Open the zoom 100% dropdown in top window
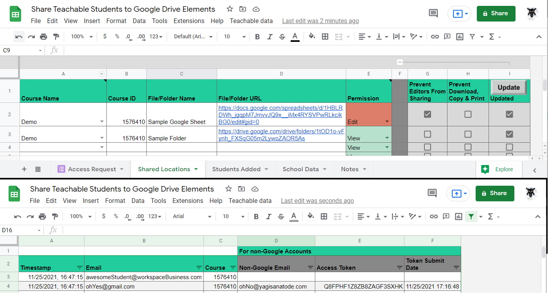Image resolution: width=548 pixels, height=294 pixels. (x=82, y=36)
